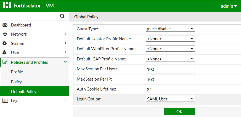This screenshot has width=241, height=117.
Task: Click the Default WebFilter Profile Name label
Action: tap(106, 49)
